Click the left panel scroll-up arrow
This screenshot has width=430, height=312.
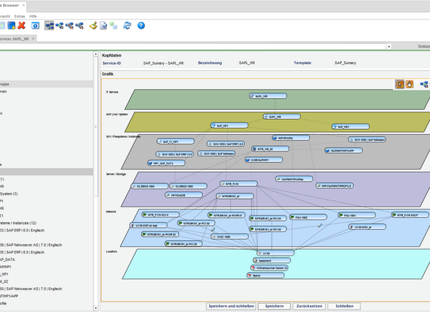pyautogui.click(x=96, y=54)
